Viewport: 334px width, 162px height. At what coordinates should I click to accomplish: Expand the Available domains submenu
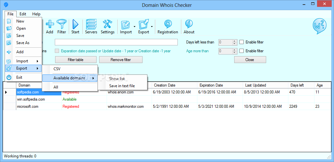pos(70,78)
